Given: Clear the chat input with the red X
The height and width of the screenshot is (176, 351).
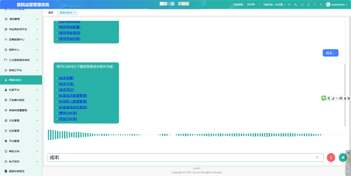Looking at the screenshot, I should click(317, 157).
